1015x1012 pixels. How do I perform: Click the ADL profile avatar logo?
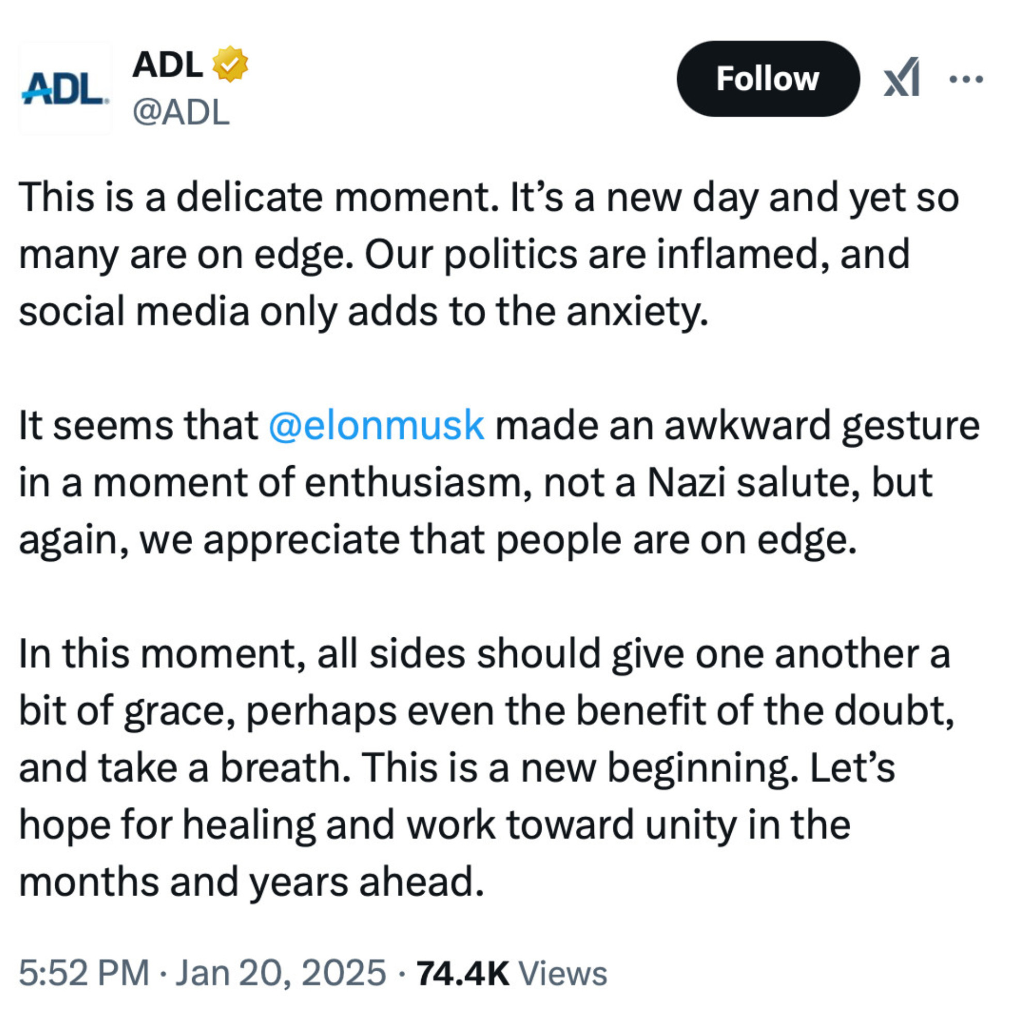pos(65,88)
